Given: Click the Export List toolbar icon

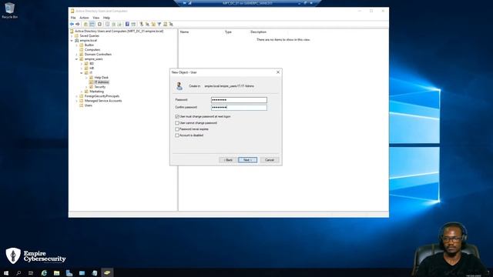Looking at the screenshot, I should click(119, 24).
